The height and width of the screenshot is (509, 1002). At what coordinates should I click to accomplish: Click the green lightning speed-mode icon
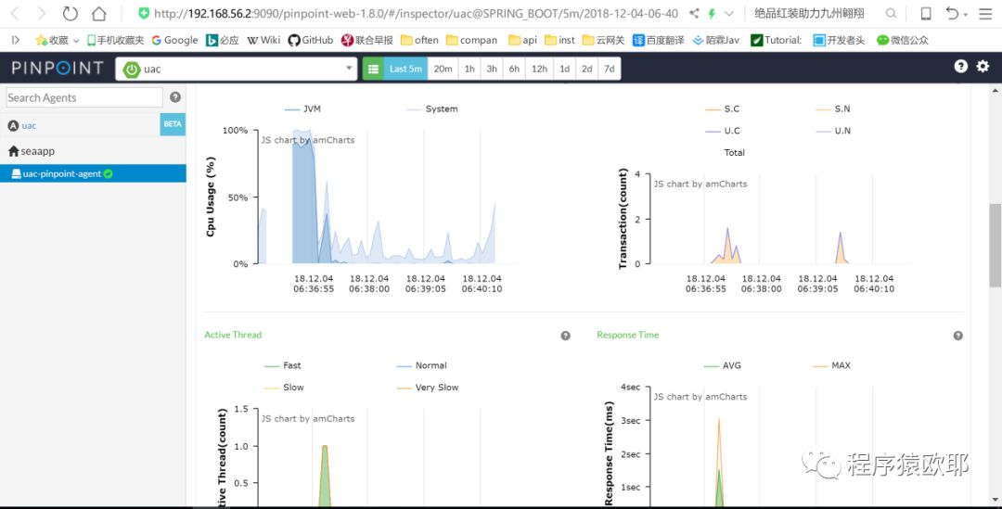click(712, 13)
